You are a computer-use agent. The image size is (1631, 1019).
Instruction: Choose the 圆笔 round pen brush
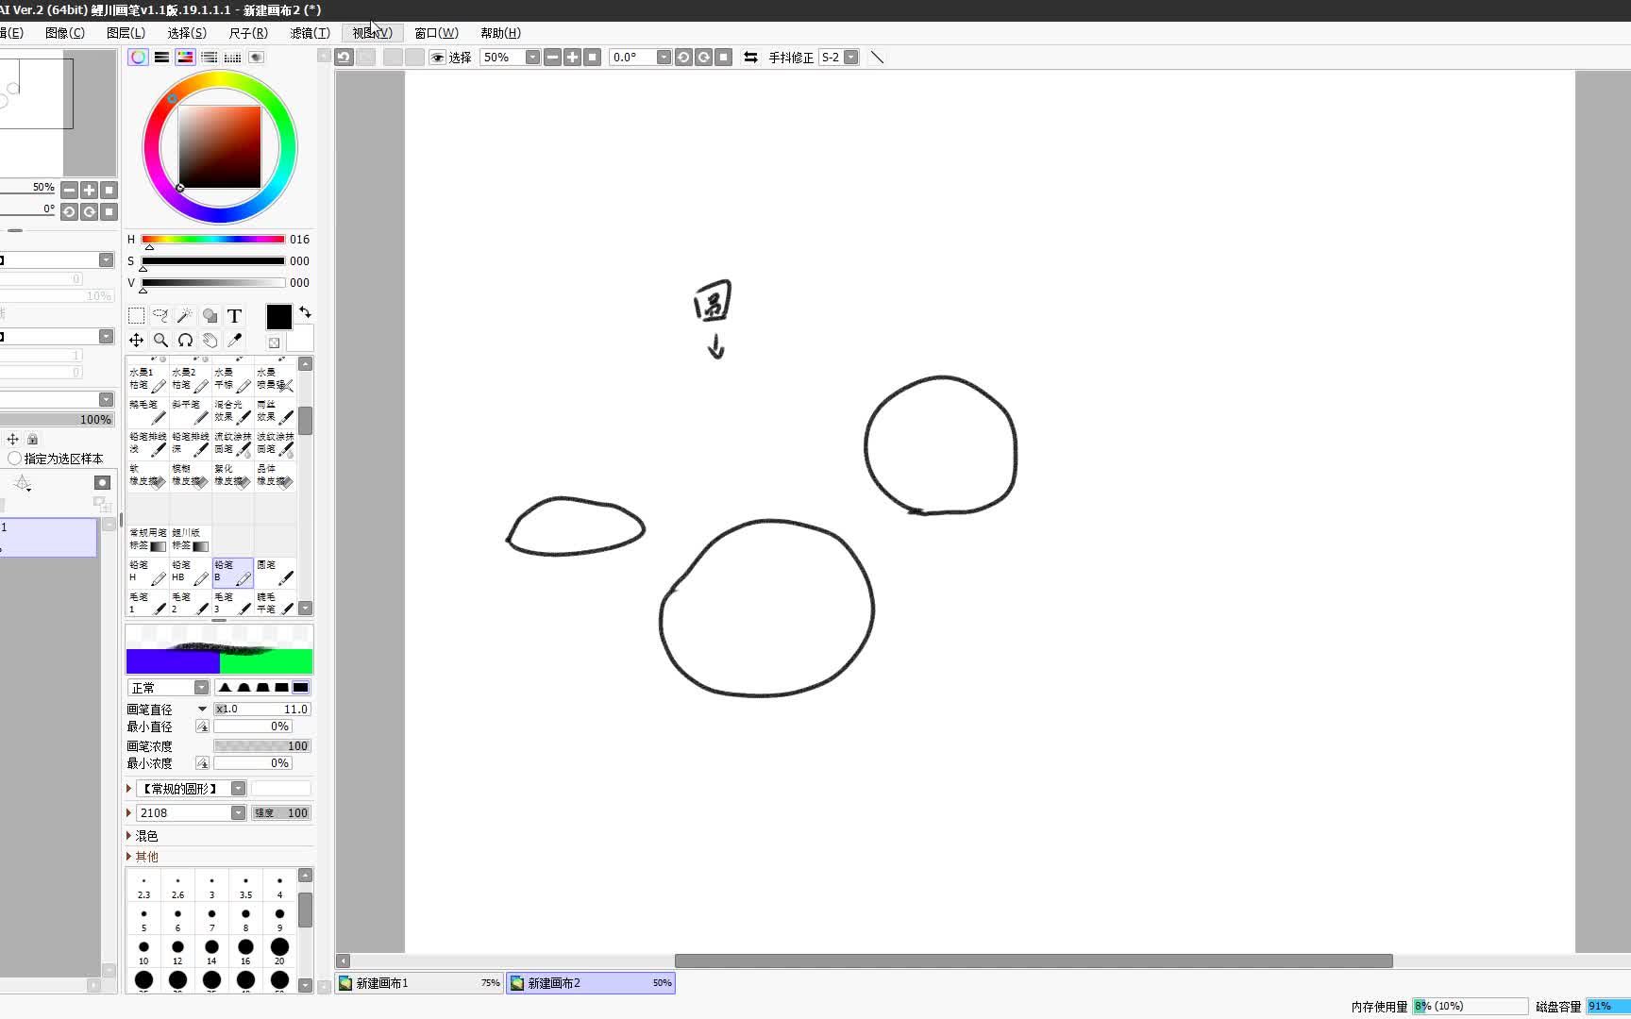(x=275, y=572)
